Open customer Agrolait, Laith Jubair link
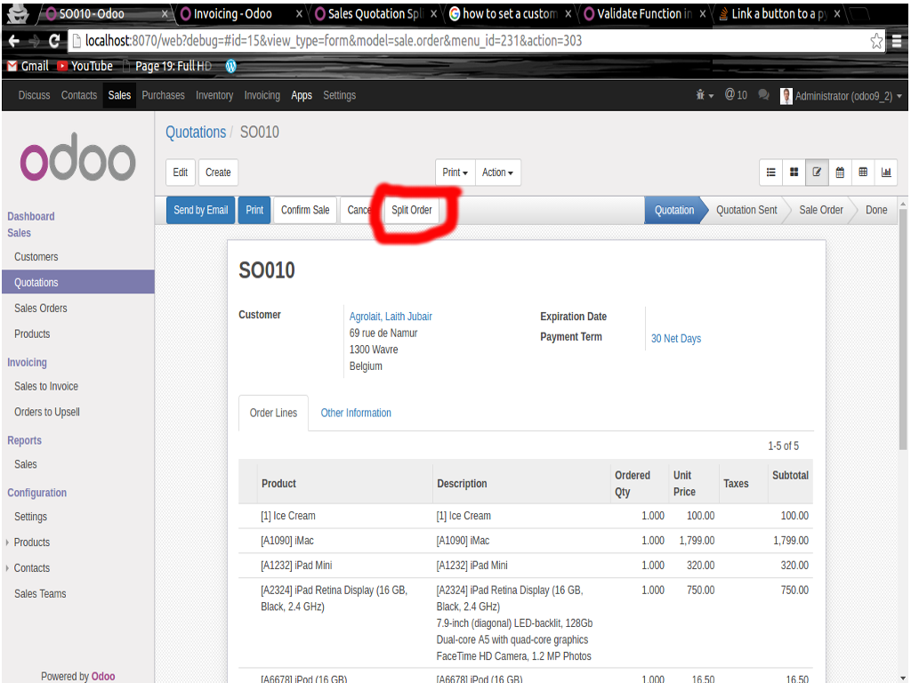 click(391, 317)
